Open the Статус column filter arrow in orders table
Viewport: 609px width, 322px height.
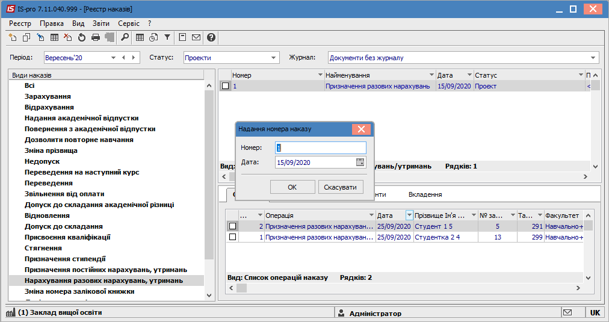pos(581,75)
